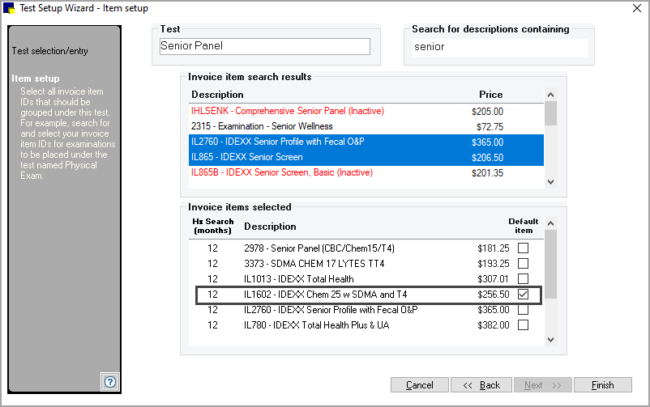This screenshot has height=407, width=650.
Task: Click the Cancel button
Action: click(x=420, y=384)
